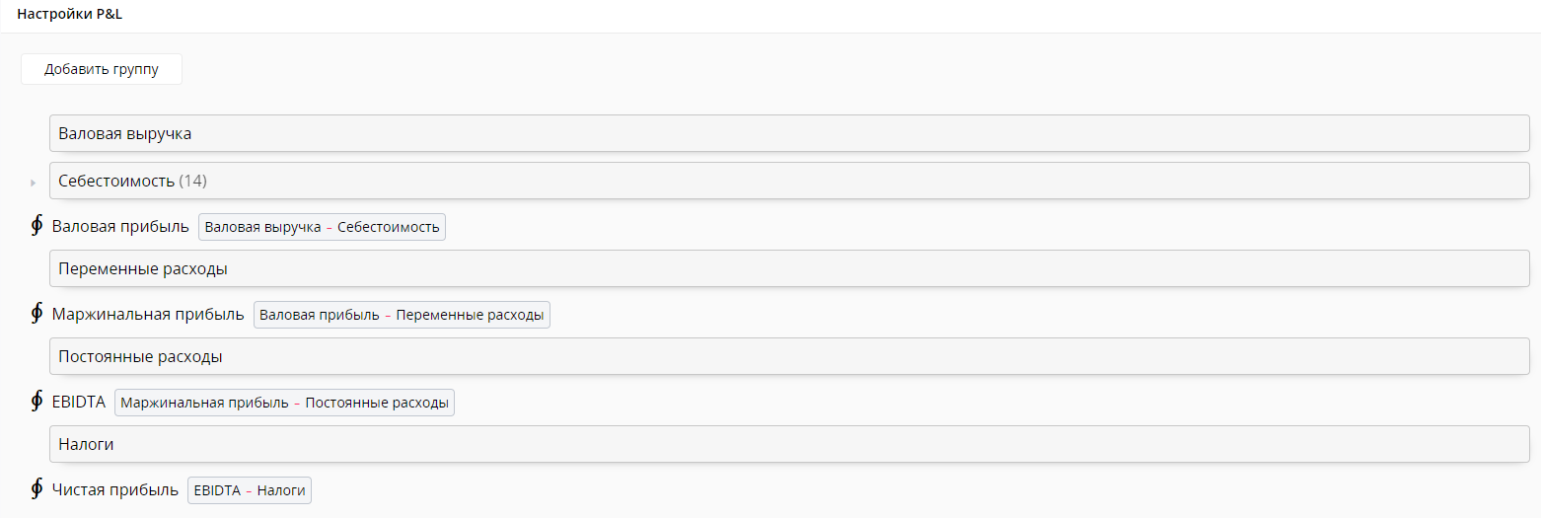Edit the Валовая выручка − Себестоимость formula
The height and width of the screenshot is (518, 1541).
point(322,227)
